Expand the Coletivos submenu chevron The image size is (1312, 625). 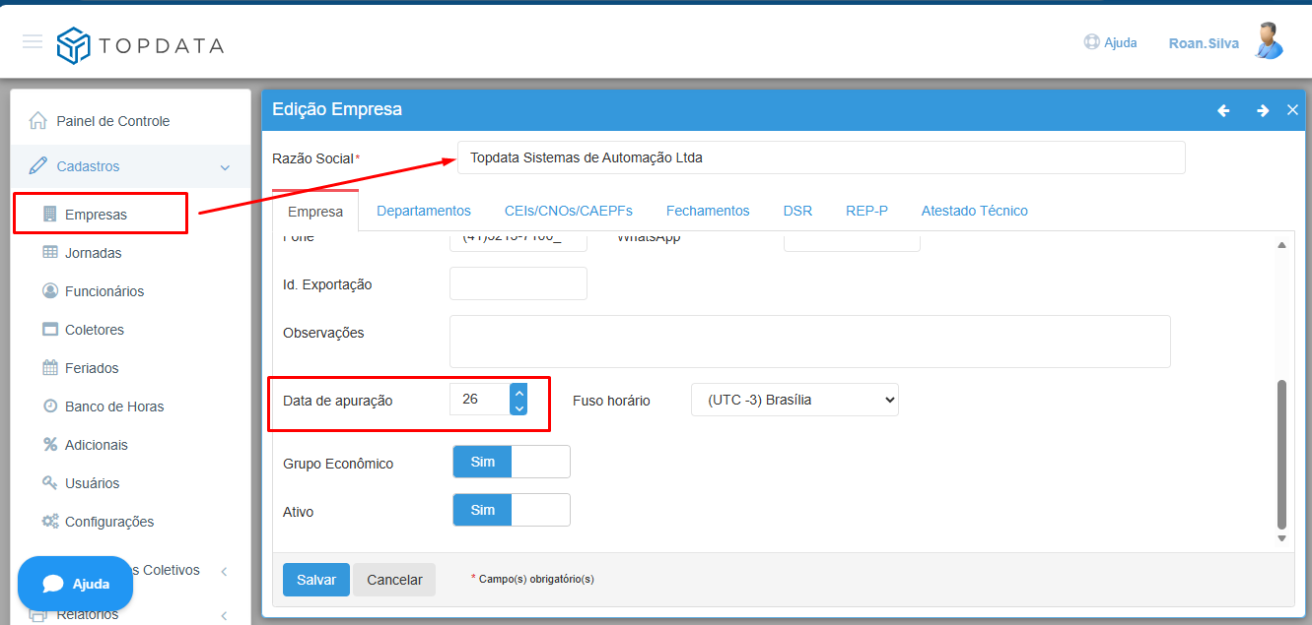[x=225, y=571]
